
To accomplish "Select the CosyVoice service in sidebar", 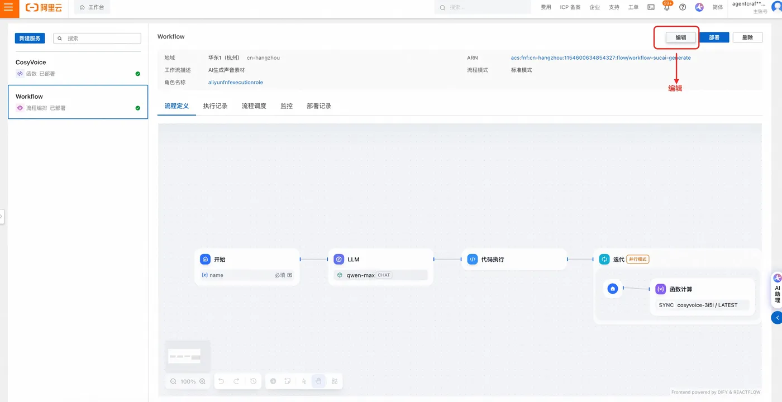I will click(x=78, y=68).
